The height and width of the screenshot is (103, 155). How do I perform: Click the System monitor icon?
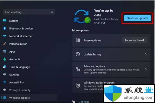(5, 21)
